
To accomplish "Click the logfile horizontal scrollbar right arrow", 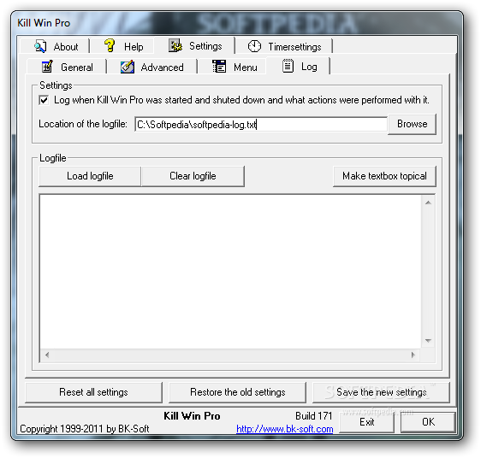I will pos(413,355).
